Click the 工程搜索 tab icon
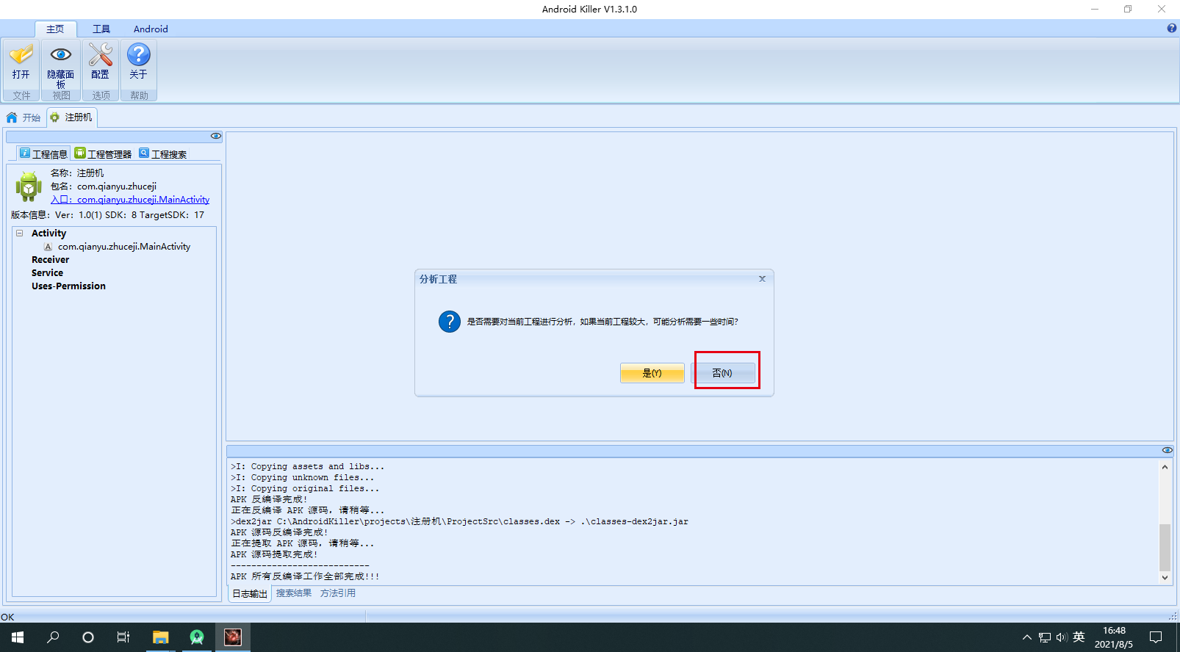The image size is (1180, 652). coord(144,153)
